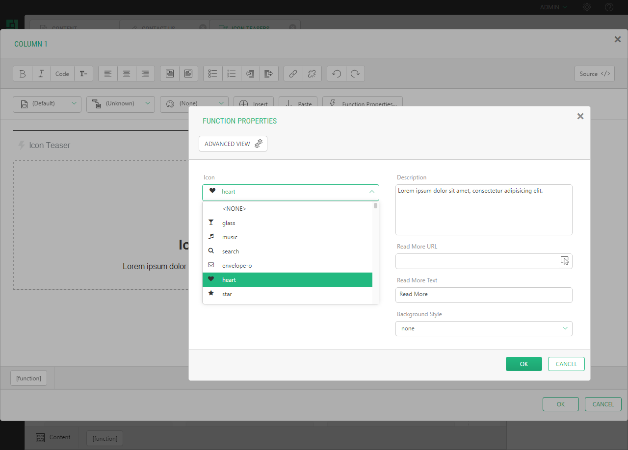Click the Redo arrow icon

(355, 74)
